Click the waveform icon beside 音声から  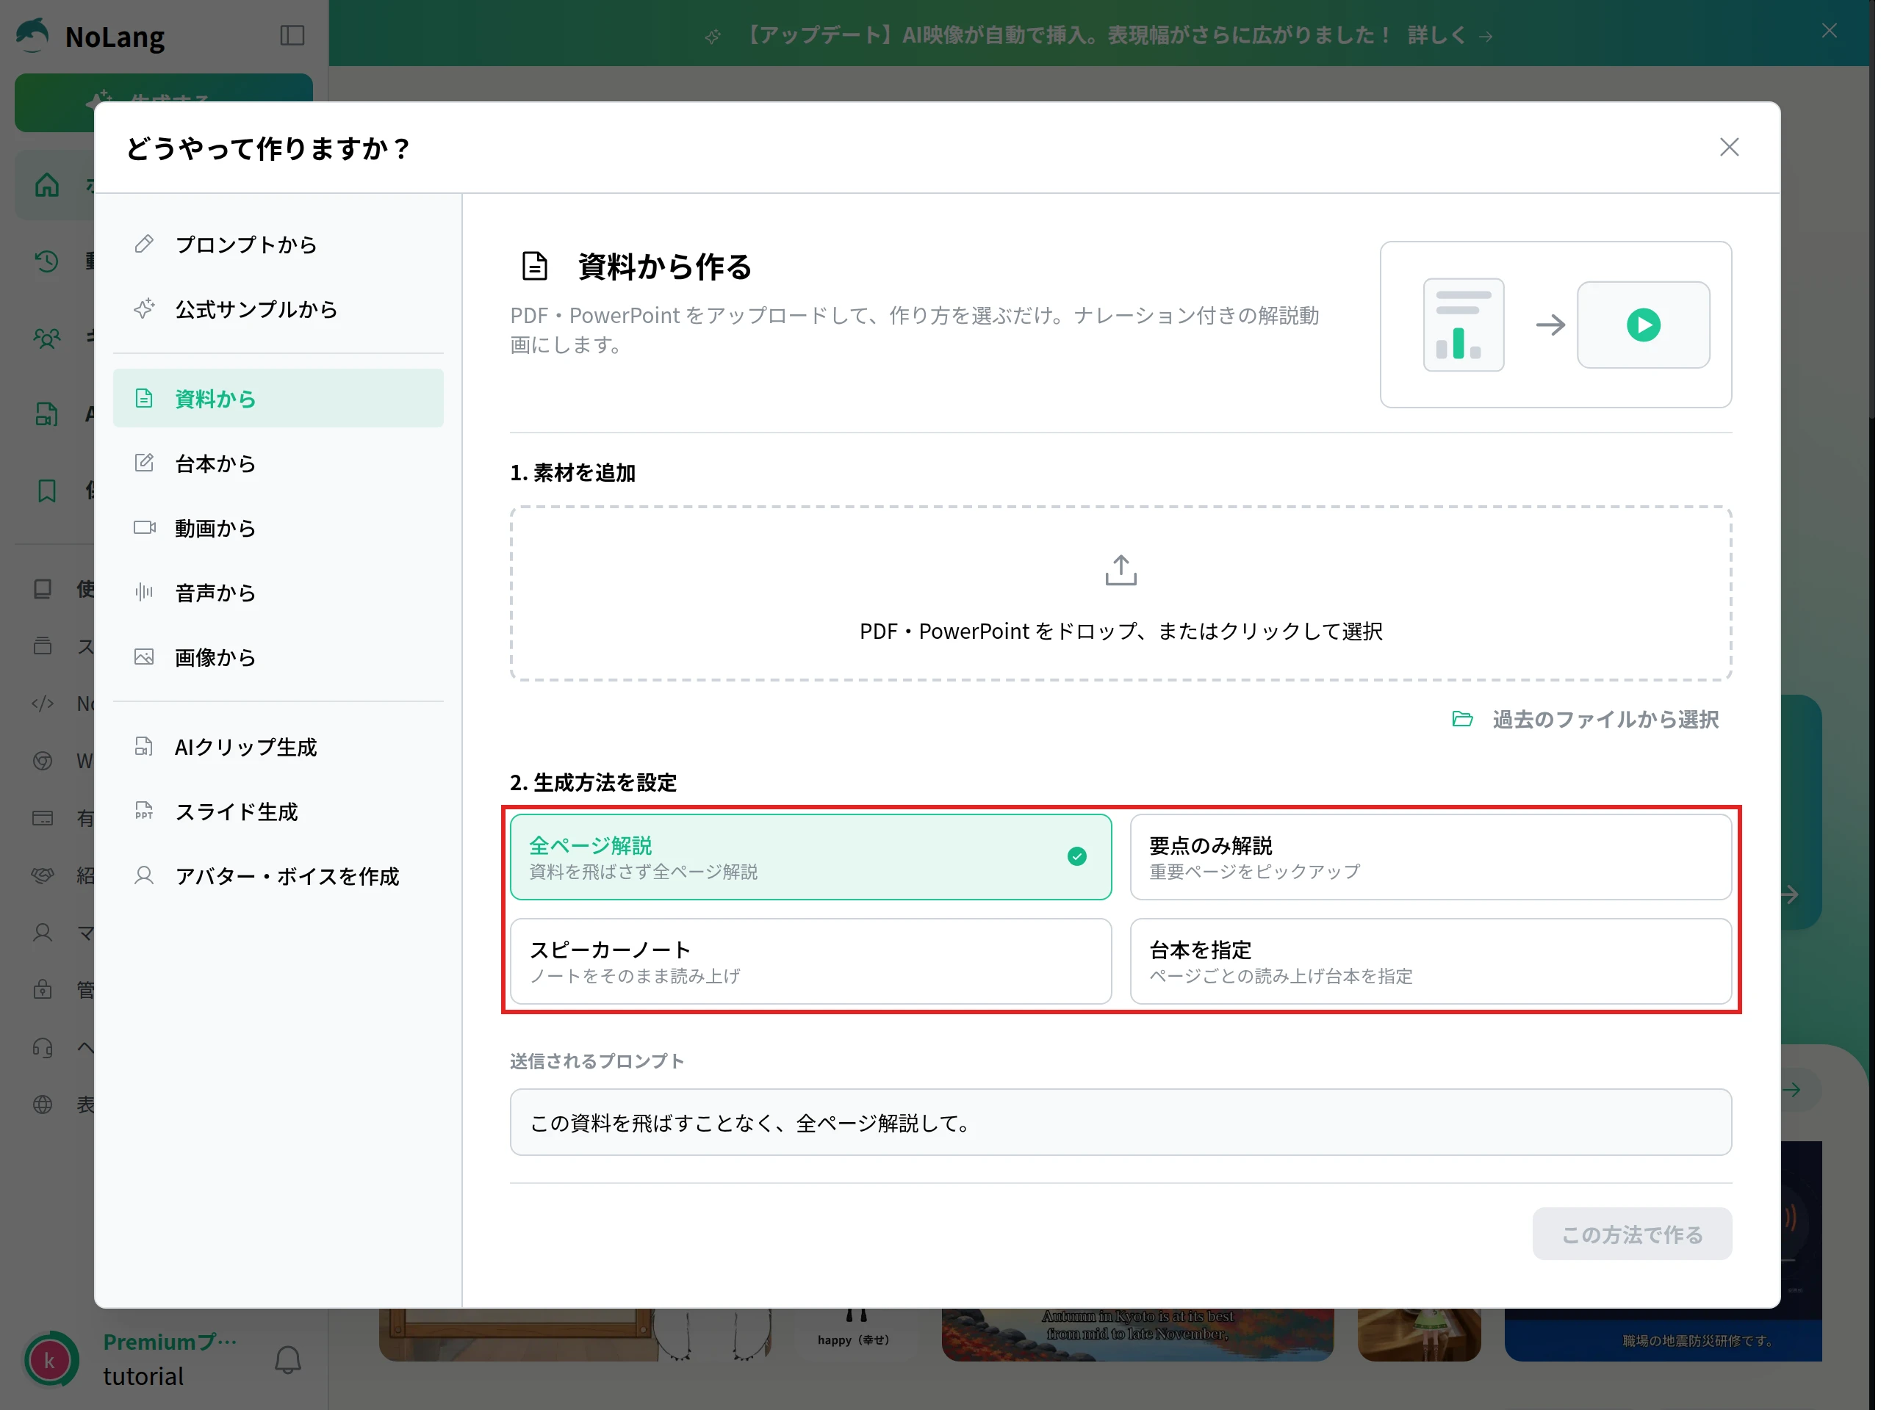click(x=145, y=591)
